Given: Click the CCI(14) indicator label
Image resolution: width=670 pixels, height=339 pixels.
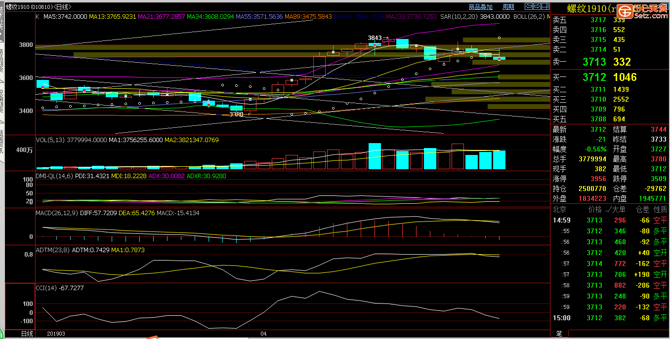Looking at the screenshot, I should click(x=46, y=288).
